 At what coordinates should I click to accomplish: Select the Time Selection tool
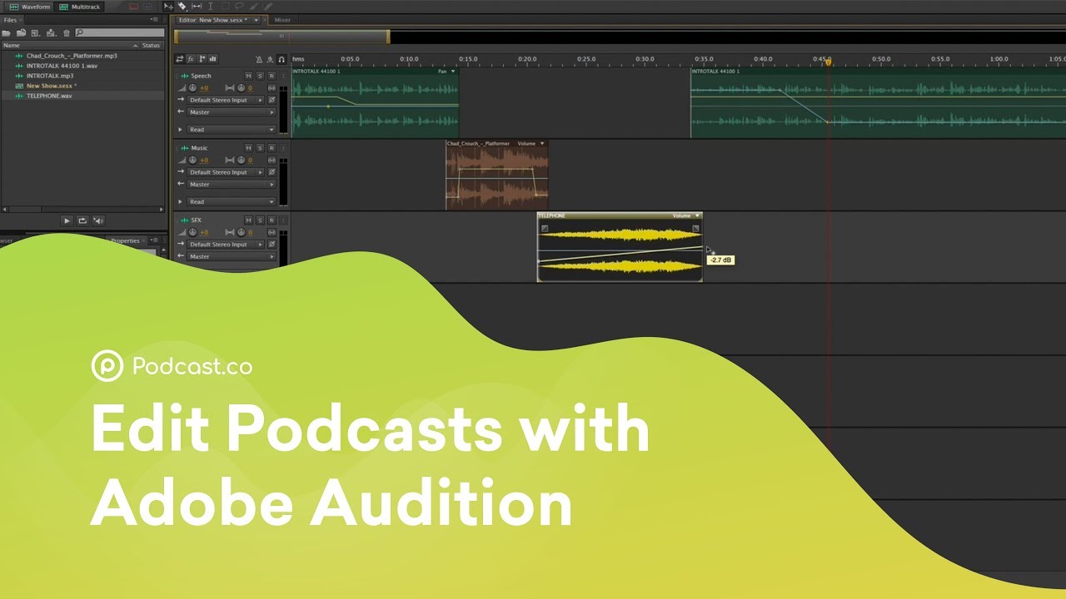click(x=210, y=7)
